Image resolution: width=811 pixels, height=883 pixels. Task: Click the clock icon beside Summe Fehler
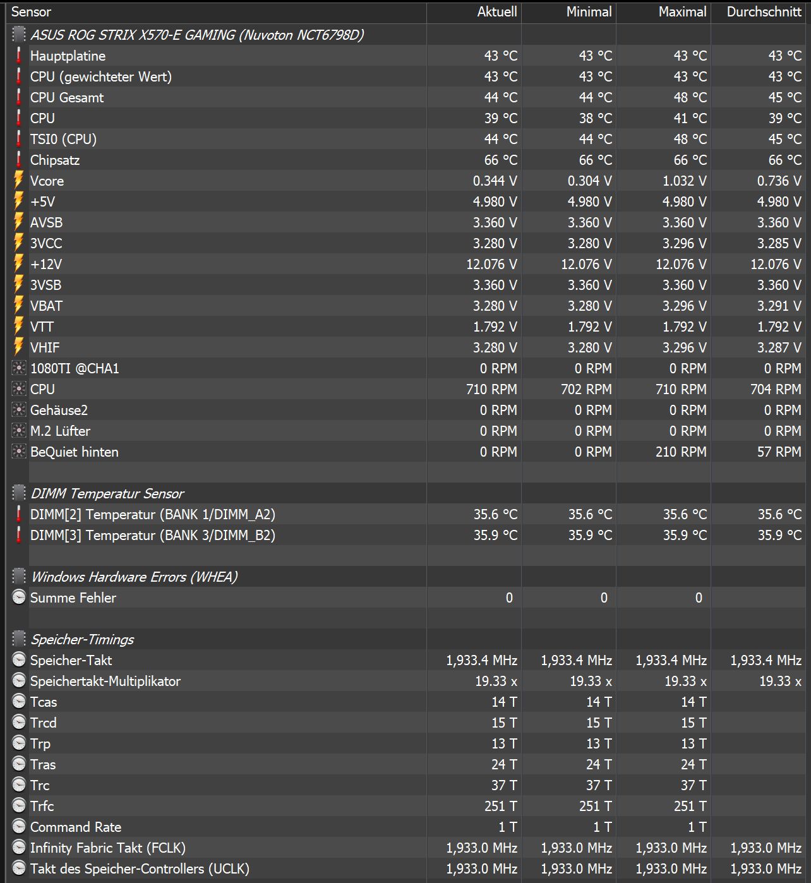click(19, 598)
